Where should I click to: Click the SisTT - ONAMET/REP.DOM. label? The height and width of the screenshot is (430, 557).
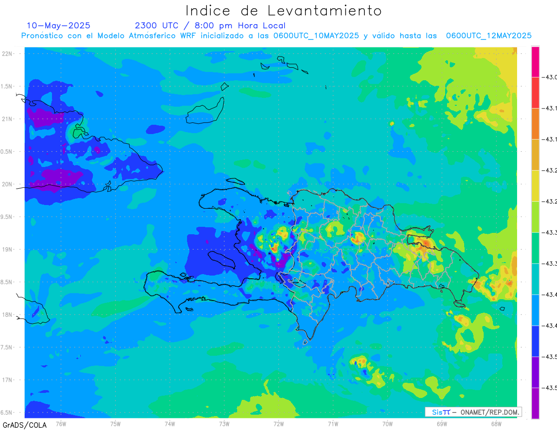[473, 412]
